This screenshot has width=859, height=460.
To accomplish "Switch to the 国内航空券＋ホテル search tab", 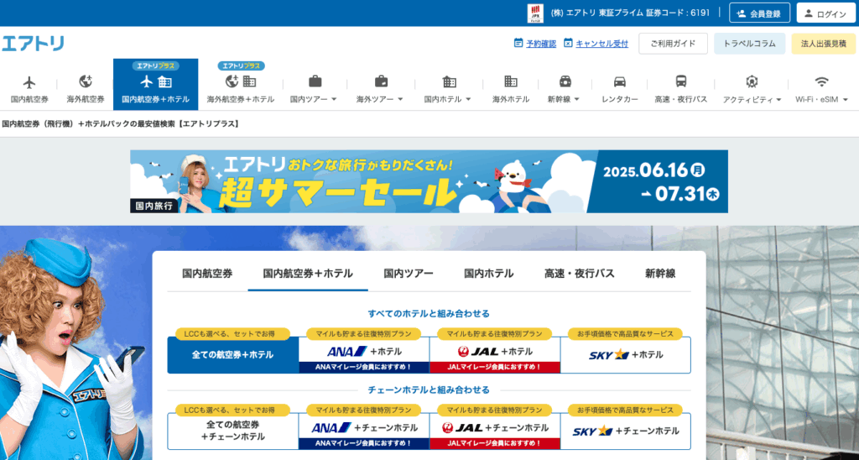I will [308, 273].
